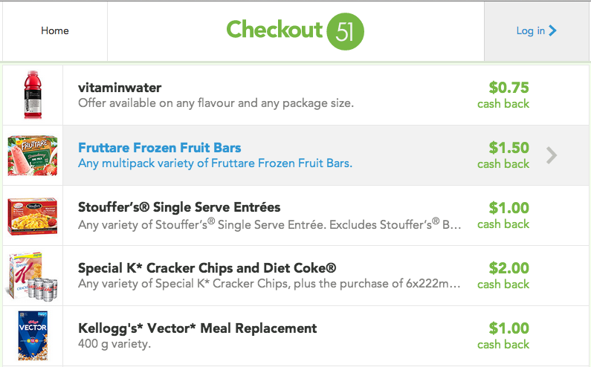The width and height of the screenshot is (591, 367).
Task: Click the Special K and Diet Coke image
Action: click(32, 275)
